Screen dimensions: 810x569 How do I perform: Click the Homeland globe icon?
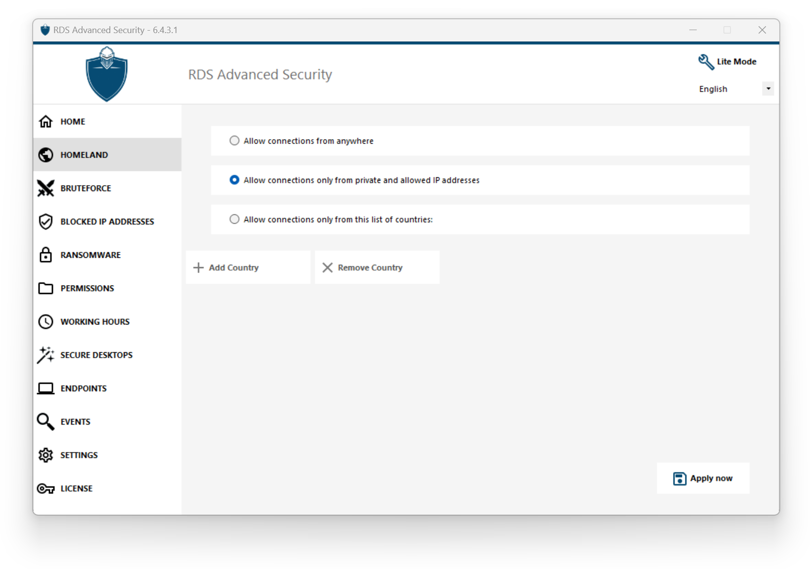[45, 155]
